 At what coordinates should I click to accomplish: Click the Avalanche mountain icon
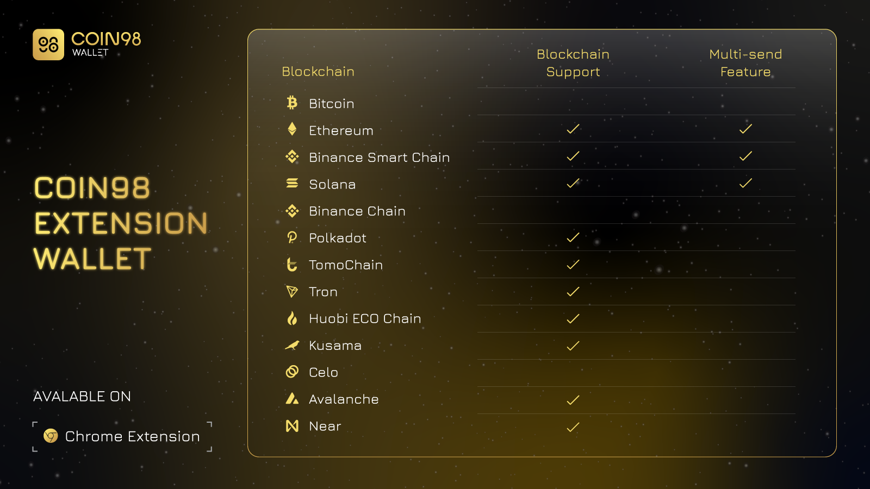[x=292, y=399]
